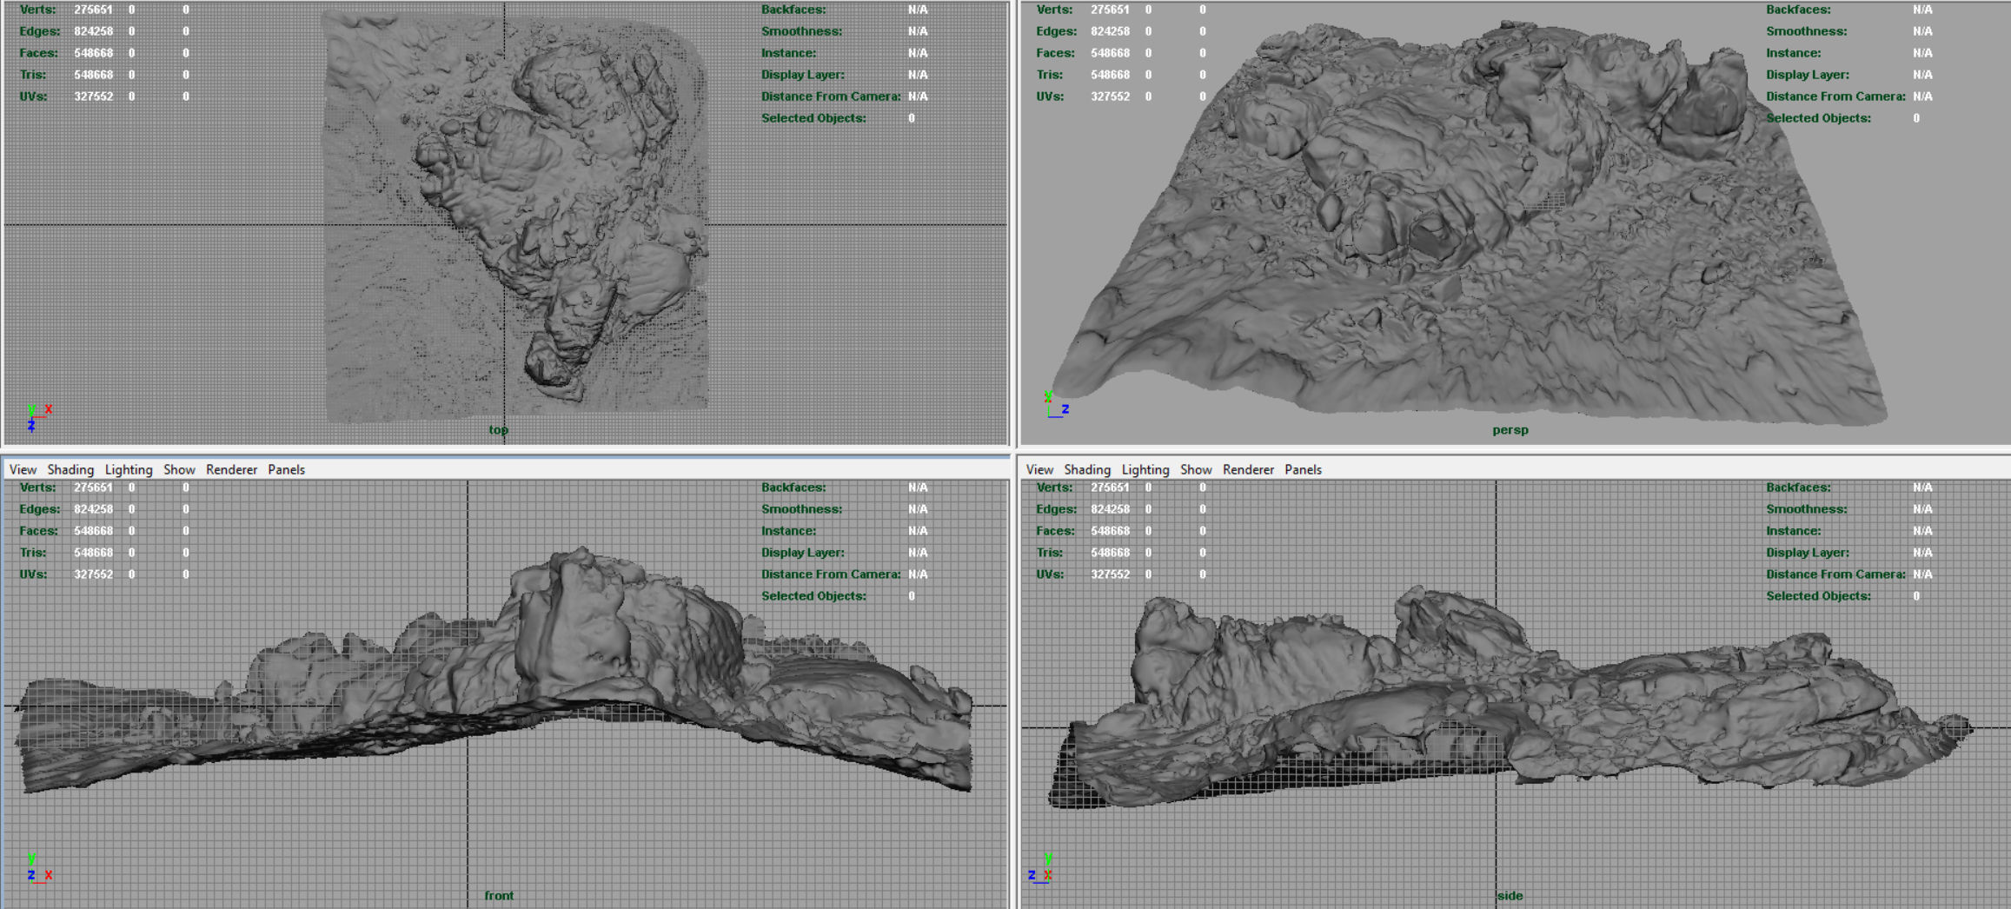Click 'Distance From Camera:' in top view HUD
The width and height of the screenshot is (2011, 909).
tap(831, 96)
